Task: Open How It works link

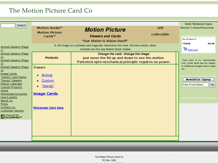Action: [9, 97]
